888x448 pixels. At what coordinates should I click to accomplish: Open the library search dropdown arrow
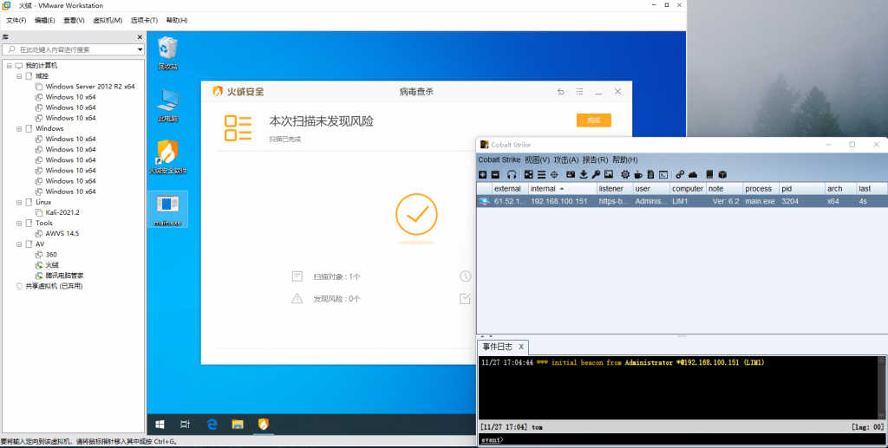[x=140, y=49]
